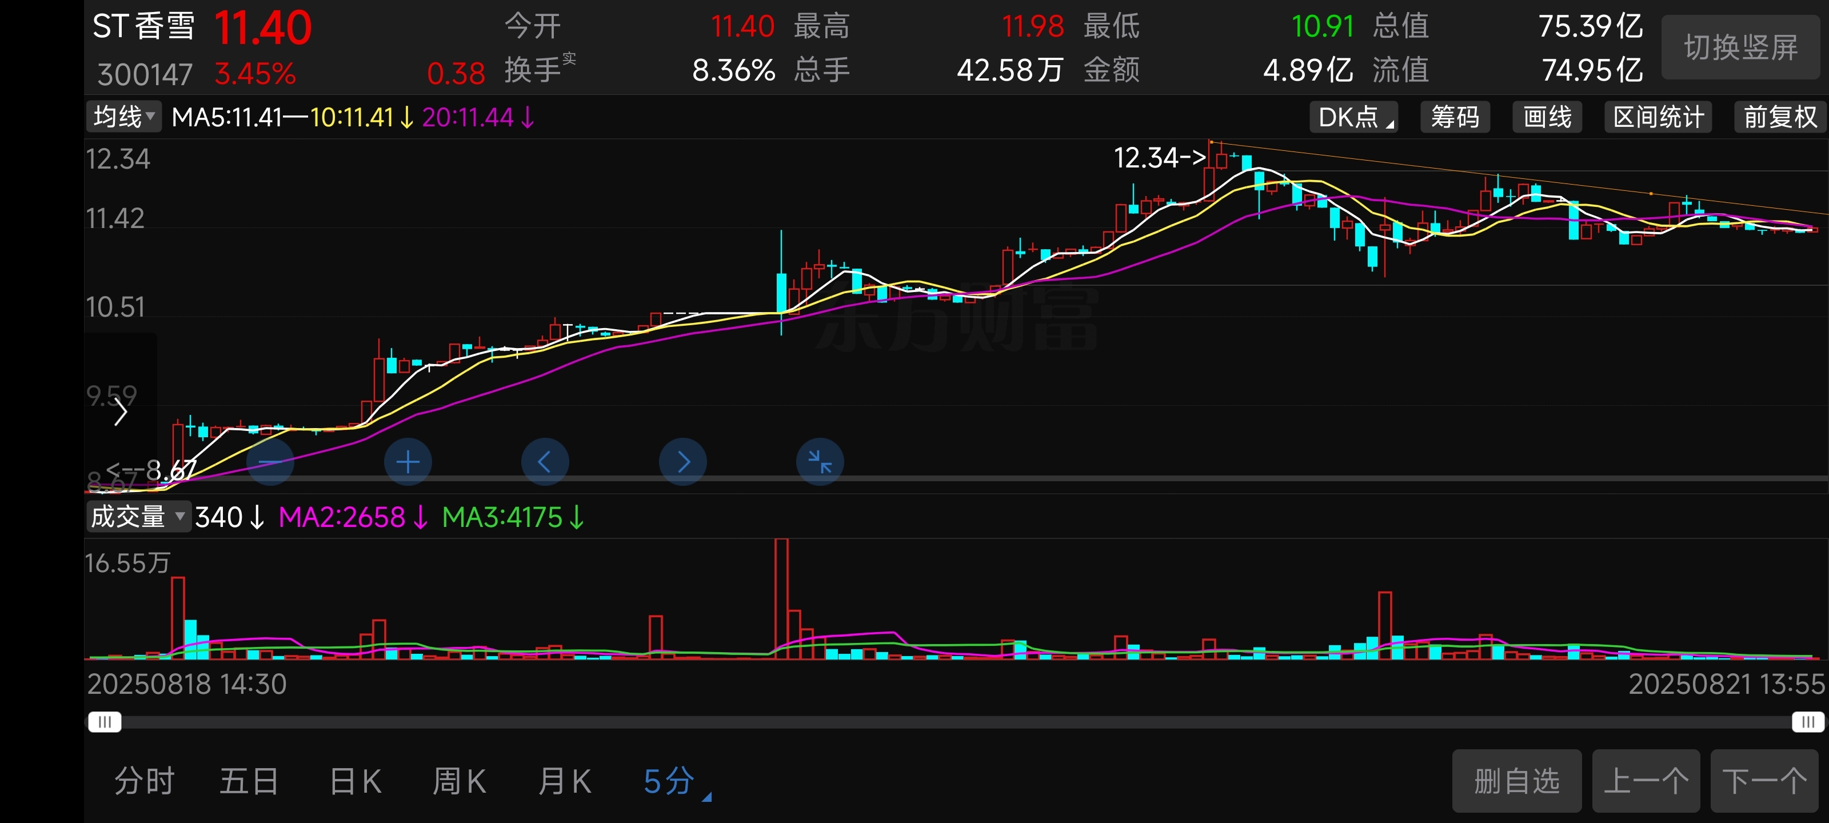Switch to the 五日 tab

pos(249,782)
